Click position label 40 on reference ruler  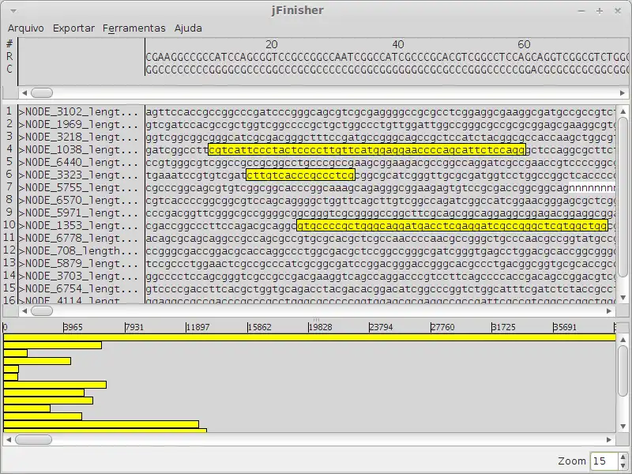coord(398,44)
